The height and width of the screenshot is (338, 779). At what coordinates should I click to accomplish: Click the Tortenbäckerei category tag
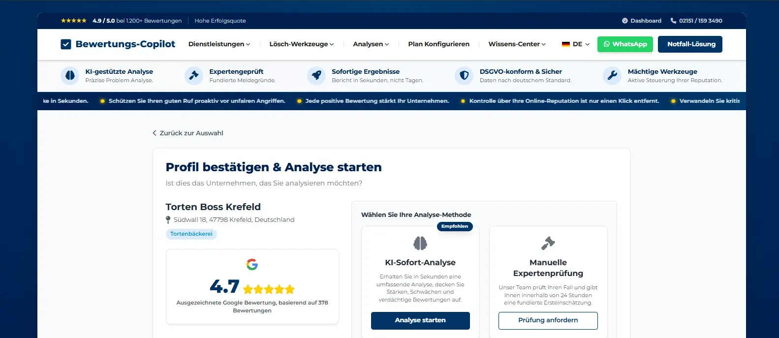tap(191, 234)
